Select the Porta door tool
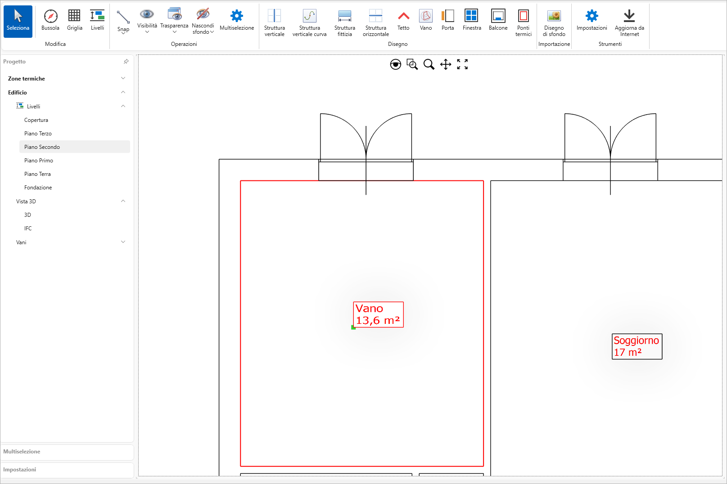 pos(447,21)
